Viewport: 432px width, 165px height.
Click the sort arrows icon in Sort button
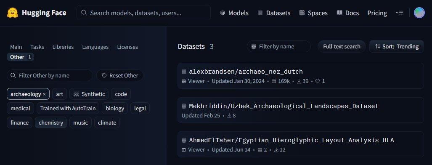pos(377,46)
